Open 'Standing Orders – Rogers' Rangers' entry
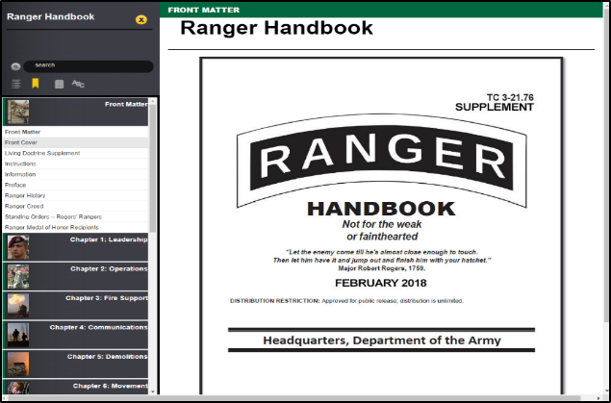Viewport: 611px width, 403px height. [x=76, y=216]
